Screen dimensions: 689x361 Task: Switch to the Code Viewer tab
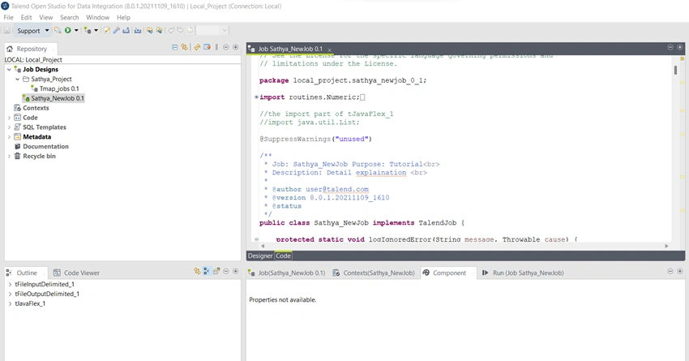click(76, 273)
